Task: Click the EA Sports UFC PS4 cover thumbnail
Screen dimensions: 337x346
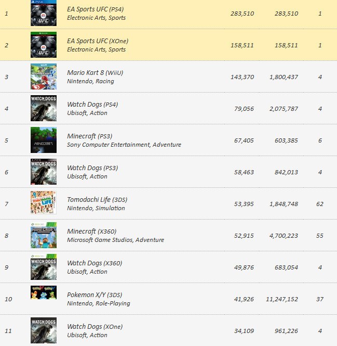Action: pyautogui.click(x=44, y=14)
